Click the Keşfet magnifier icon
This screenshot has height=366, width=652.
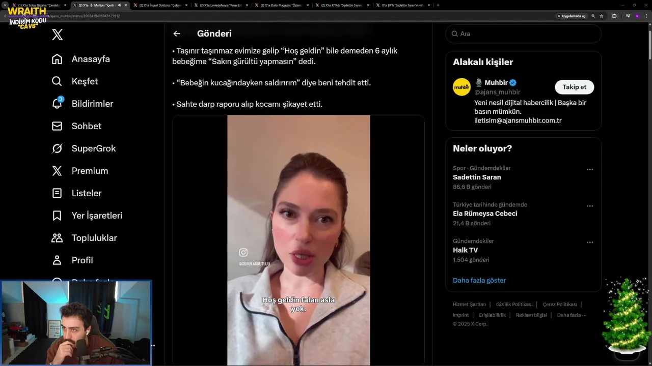(57, 81)
